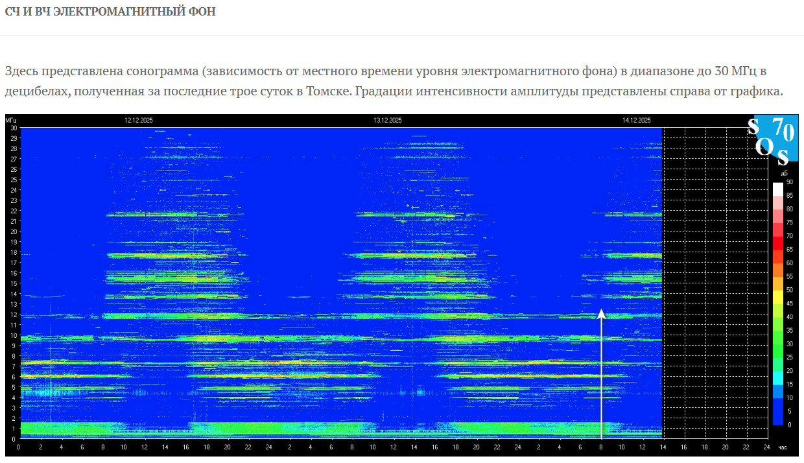This screenshot has height=463, width=804.
Task: Click the white arrow marker tip
Action: coord(601,312)
